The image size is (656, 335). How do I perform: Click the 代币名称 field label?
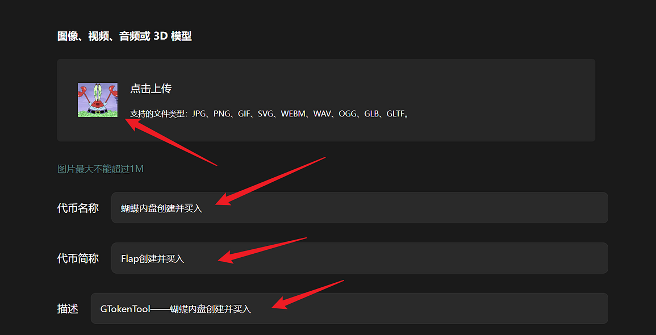point(78,208)
